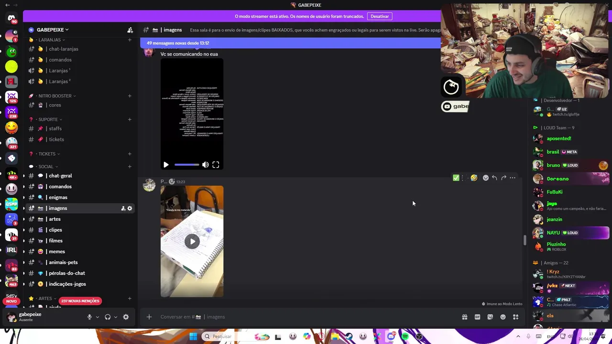Open member Piuzinho in member list

pos(571,247)
